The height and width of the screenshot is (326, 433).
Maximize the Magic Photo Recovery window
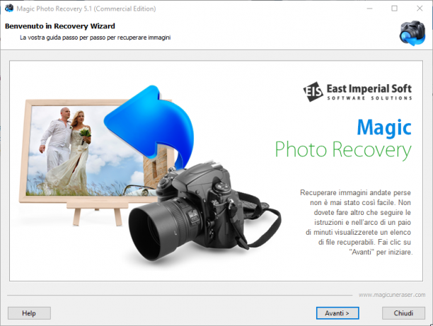394,8
